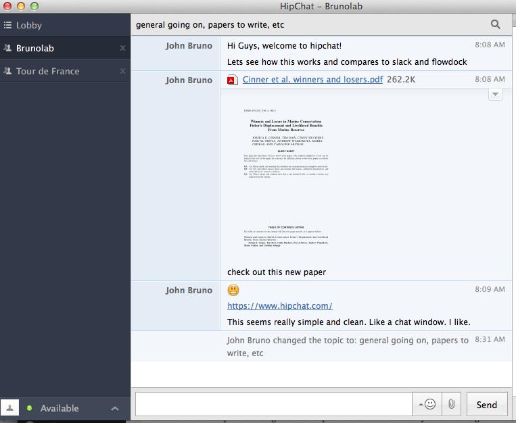Click the room topic text in header

210,25
